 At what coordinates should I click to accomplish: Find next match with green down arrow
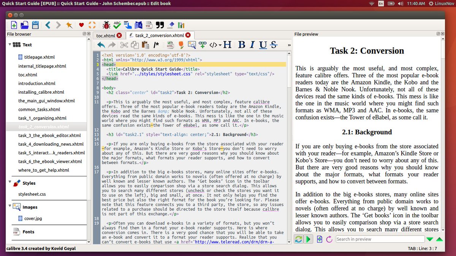(430, 239)
